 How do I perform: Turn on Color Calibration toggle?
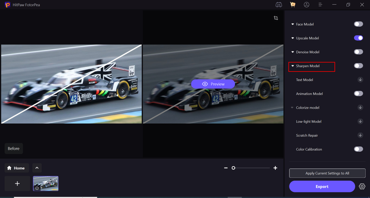[x=358, y=149]
